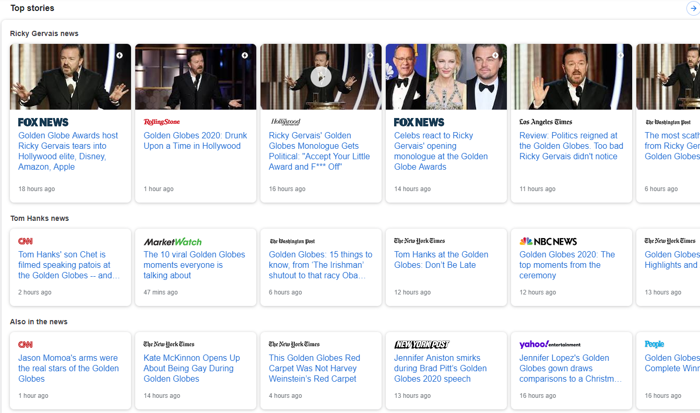
Task: Click Rolling Stone Ricky Gervais thumbnail
Action: [196, 77]
